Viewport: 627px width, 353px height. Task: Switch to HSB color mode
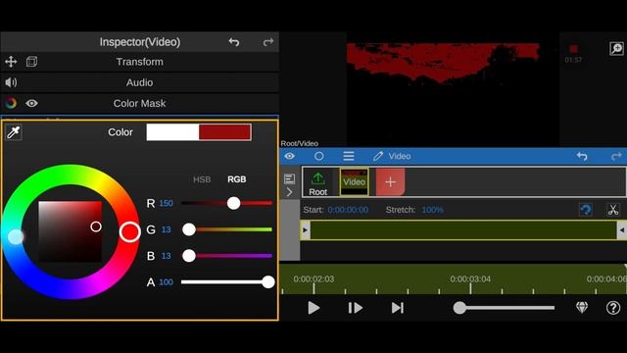(202, 179)
